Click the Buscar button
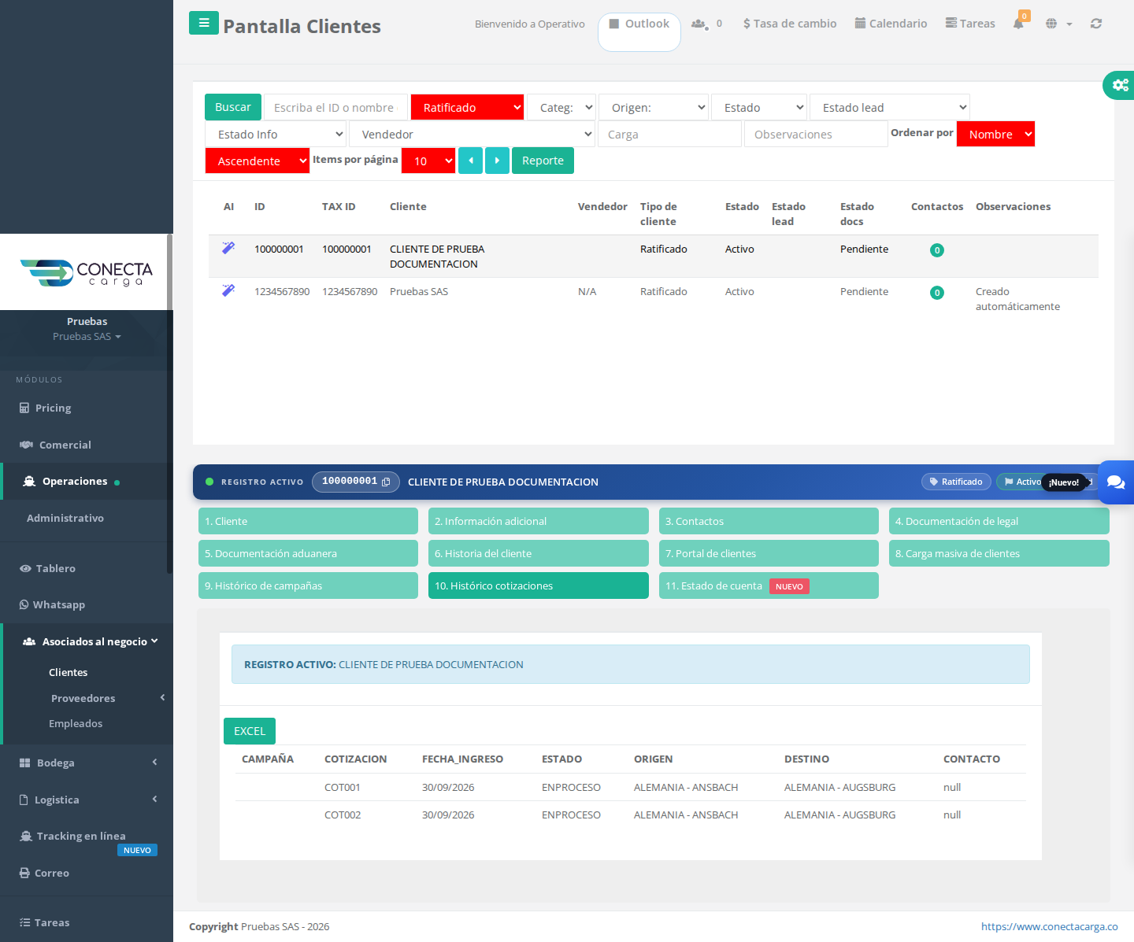 click(233, 107)
